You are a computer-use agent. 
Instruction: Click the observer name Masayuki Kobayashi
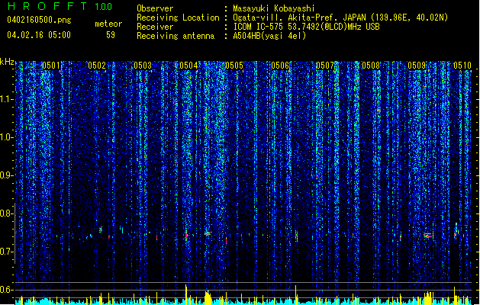274,8
